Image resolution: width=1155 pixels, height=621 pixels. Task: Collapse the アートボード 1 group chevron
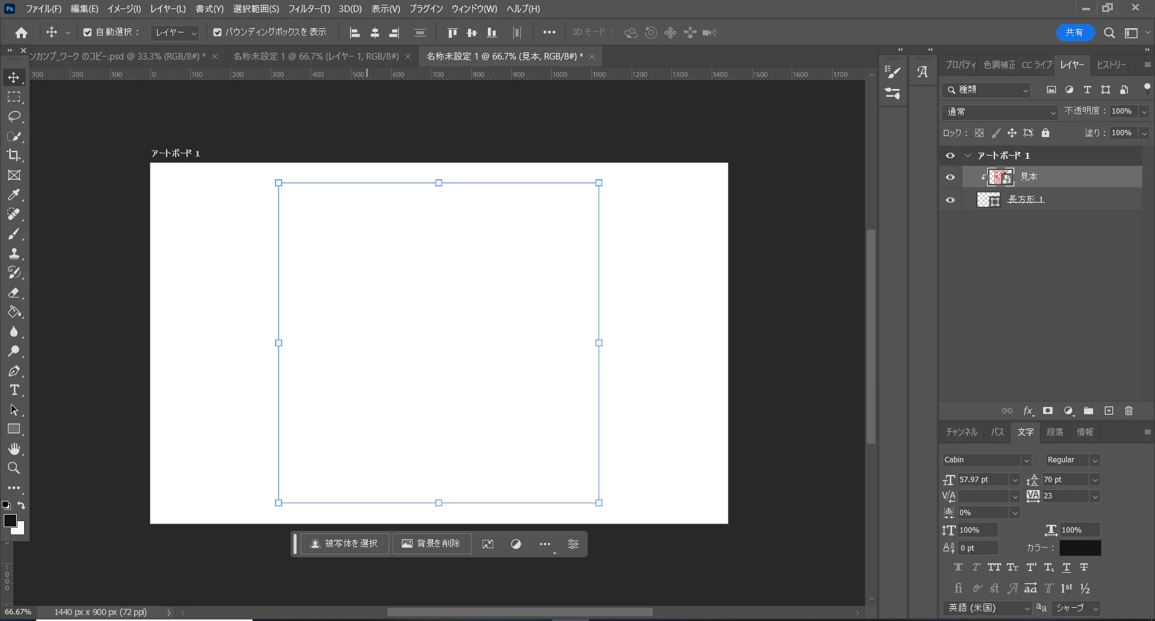pyautogui.click(x=968, y=155)
